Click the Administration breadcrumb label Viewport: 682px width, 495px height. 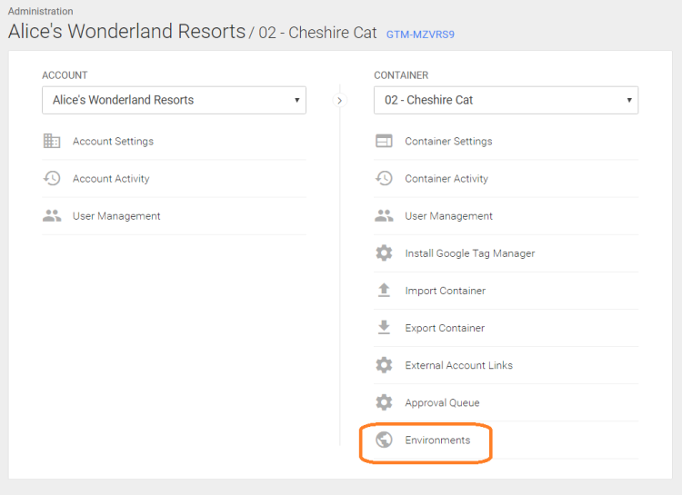click(40, 11)
